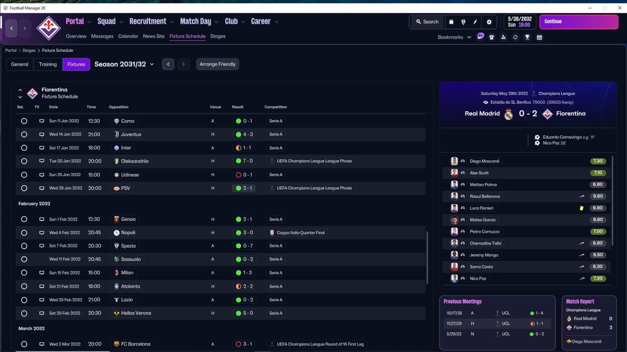Go back with the left navigation arrow
This screenshot has width=627, height=352.
pos(12,28)
